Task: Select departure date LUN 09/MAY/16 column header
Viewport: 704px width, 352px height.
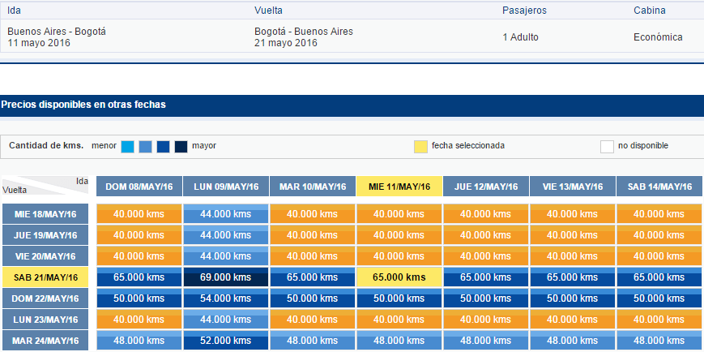Action: pos(226,187)
